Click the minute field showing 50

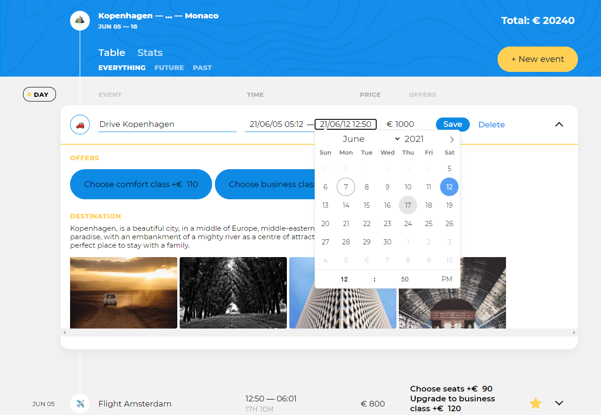tap(405, 279)
